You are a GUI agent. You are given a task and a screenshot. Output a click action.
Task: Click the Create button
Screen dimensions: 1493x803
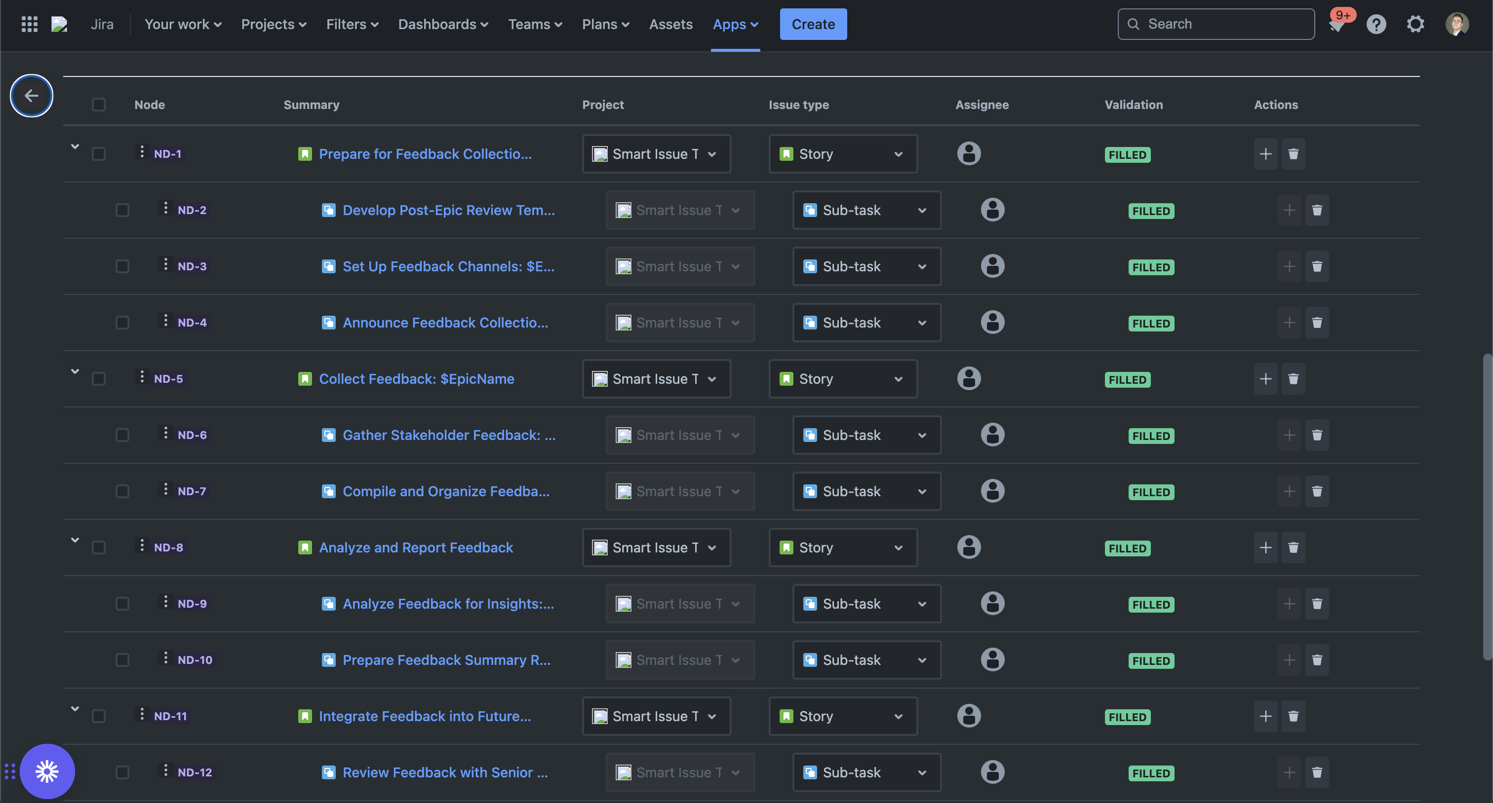coord(813,24)
